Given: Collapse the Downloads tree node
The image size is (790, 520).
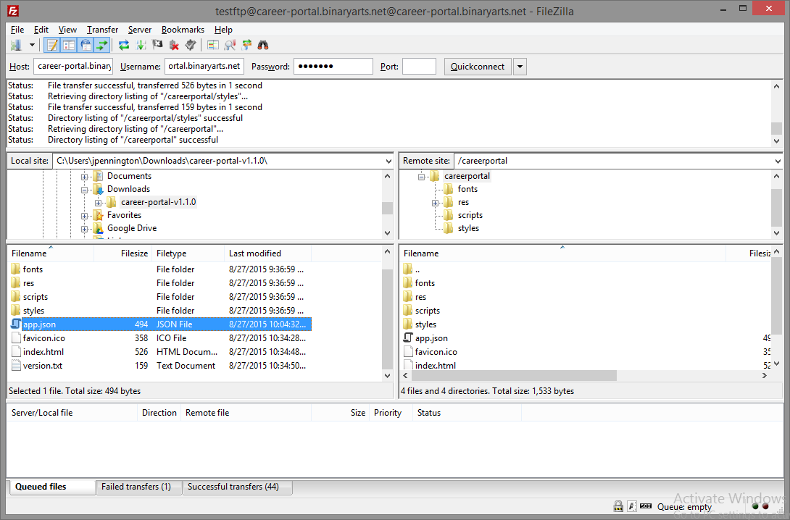Looking at the screenshot, I should pyautogui.click(x=85, y=190).
